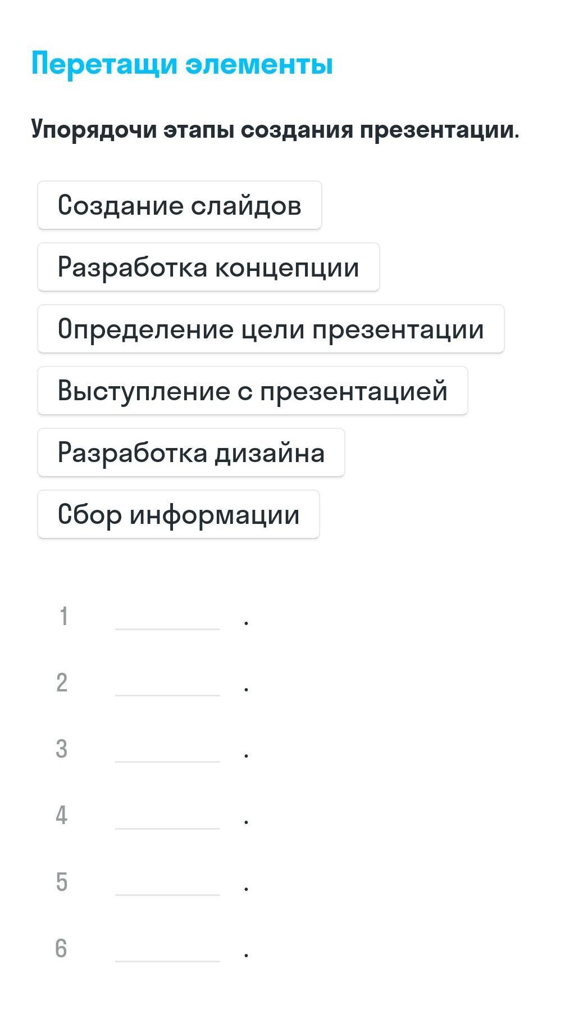
Task: Select "Определение цели презентации" element
Action: coord(271,329)
